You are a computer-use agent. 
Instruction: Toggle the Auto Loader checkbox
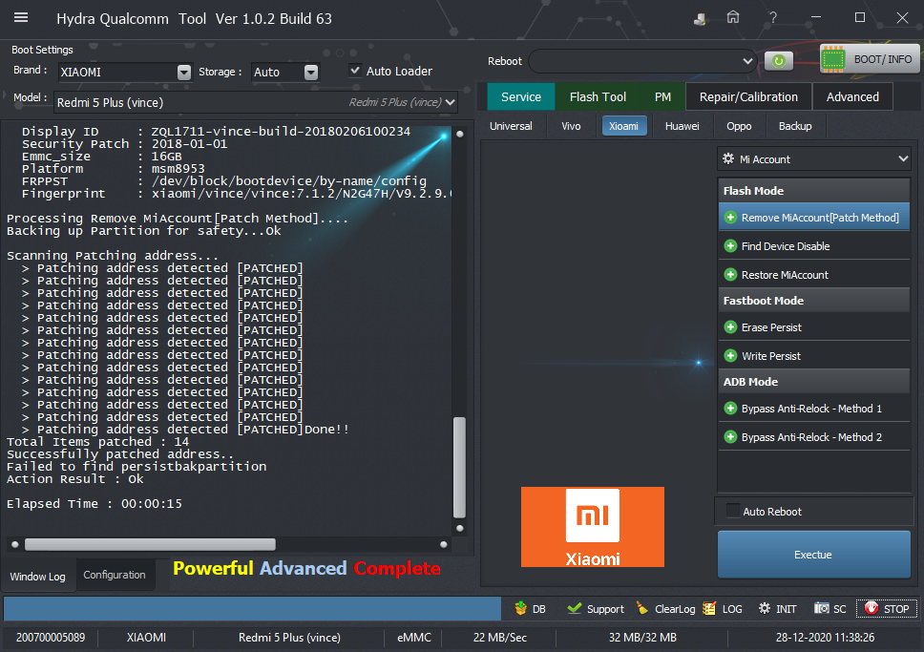click(x=356, y=71)
